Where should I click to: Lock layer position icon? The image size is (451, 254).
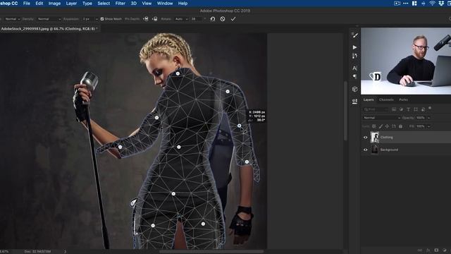click(387, 126)
